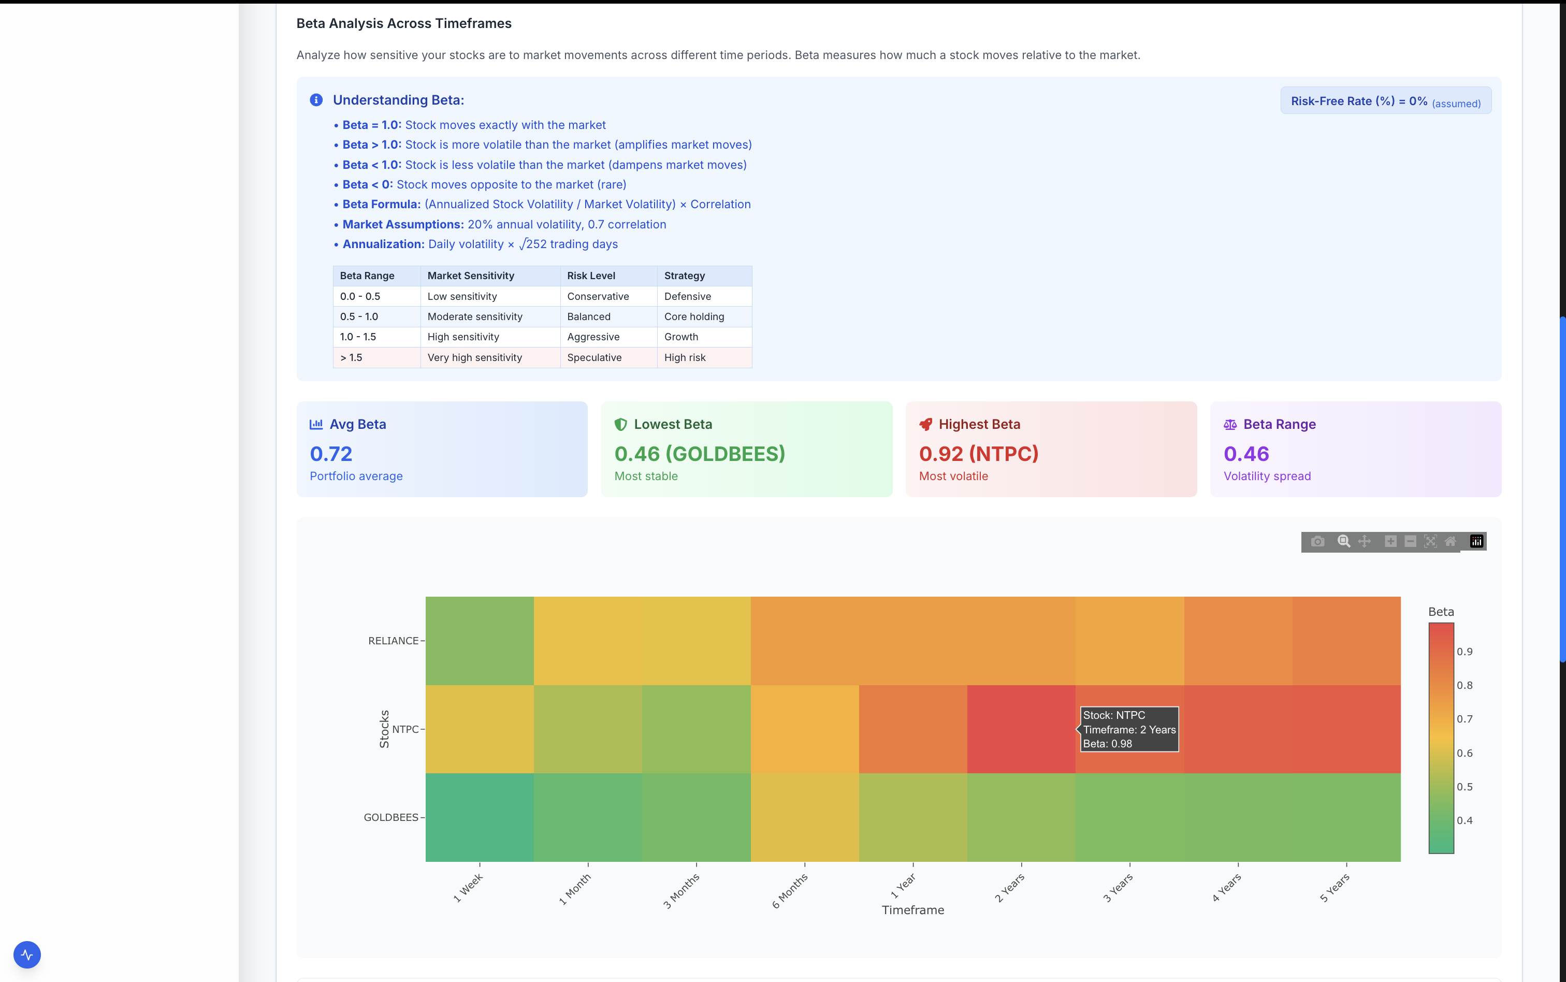
Task: Reset heatmap axes with home icon
Action: pyautogui.click(x=1451, y=542)
